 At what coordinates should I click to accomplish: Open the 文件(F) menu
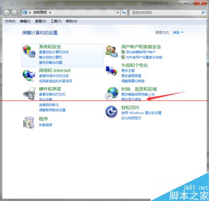click(10, 21)
